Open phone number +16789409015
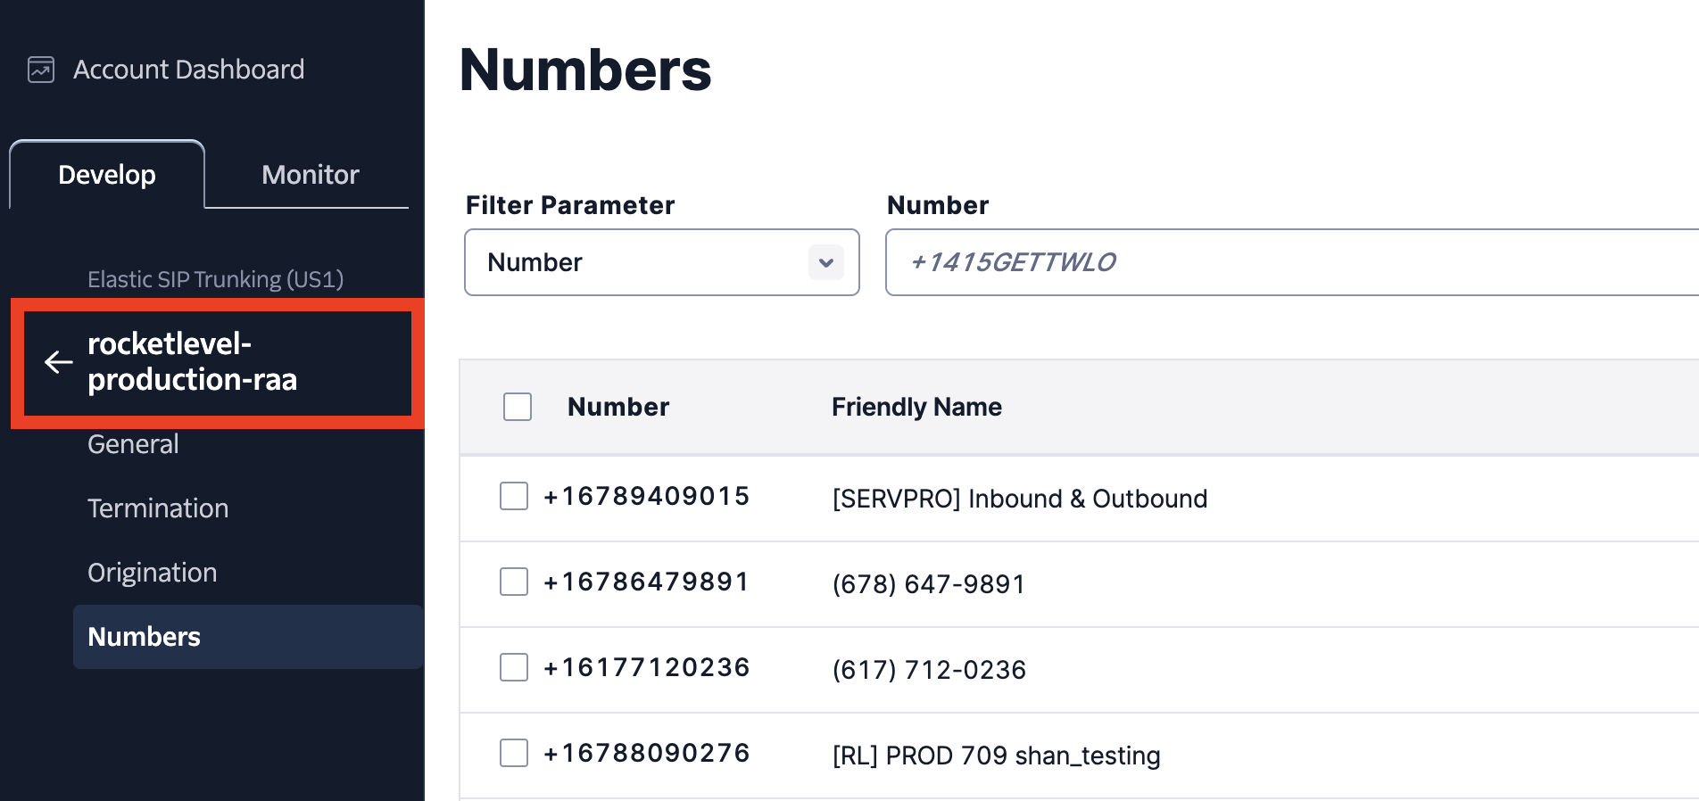This screenshot has width=1699, height=801. click(x=646, y=496)
